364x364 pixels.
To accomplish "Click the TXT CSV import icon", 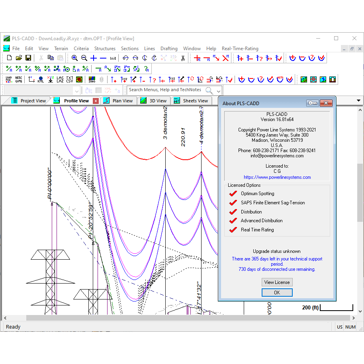I will [x=69, y=79].
